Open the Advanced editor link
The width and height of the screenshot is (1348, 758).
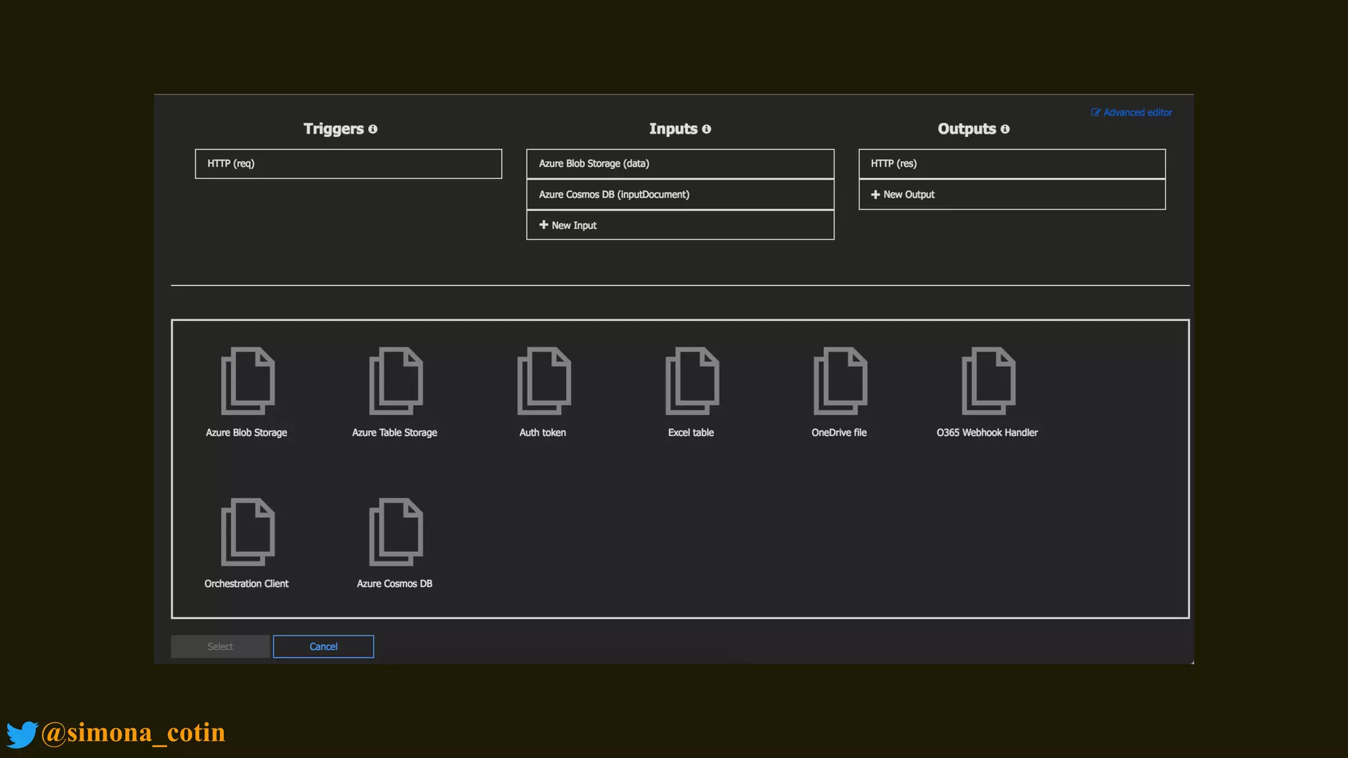(x=1131, y=113)
